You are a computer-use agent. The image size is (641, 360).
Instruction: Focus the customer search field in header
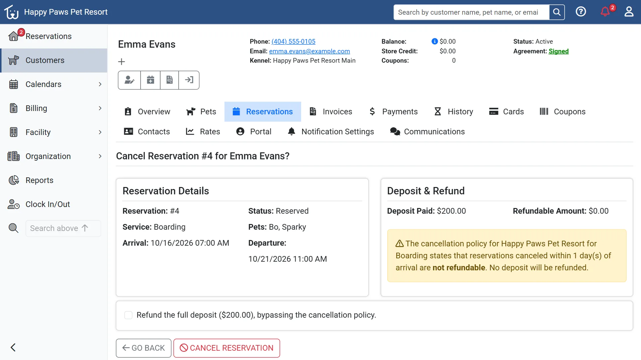pos(471,12)
